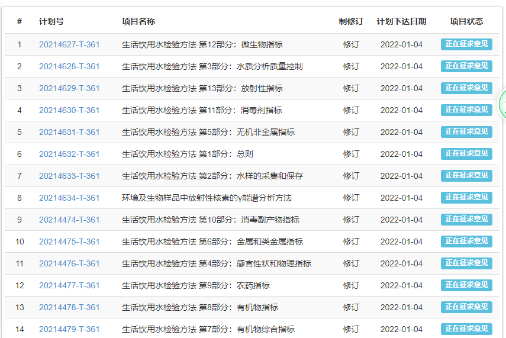Screen dimensions: 506x338
Task: Click the 制修订 column header
Action: pyautogui.click(x=351, y=22)
